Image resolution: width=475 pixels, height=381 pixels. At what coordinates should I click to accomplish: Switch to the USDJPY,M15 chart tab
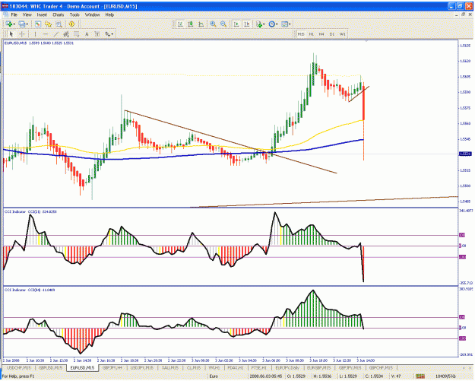pyautogui.click(x=142, y=367)
